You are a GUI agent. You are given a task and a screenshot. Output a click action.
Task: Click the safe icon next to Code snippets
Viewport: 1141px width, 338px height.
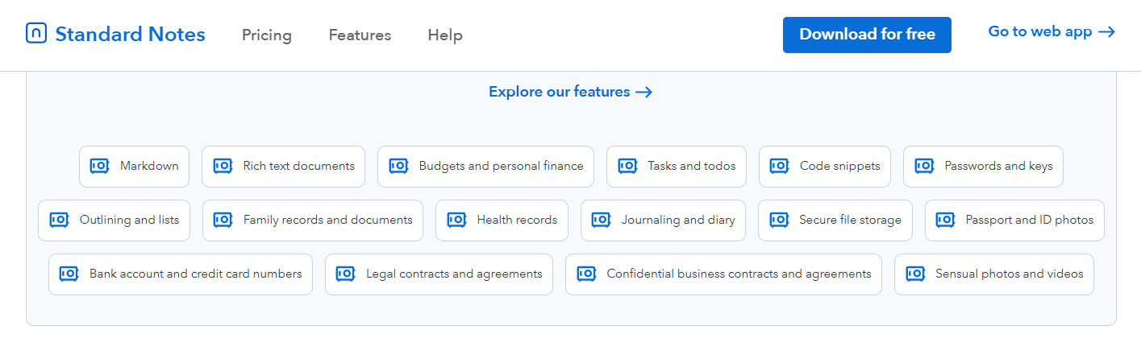click(779, 166)
